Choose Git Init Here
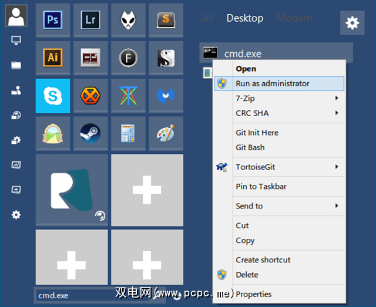The height and width of the screenshot is (307, 376). pyautogui.click(x=280, y=133)
